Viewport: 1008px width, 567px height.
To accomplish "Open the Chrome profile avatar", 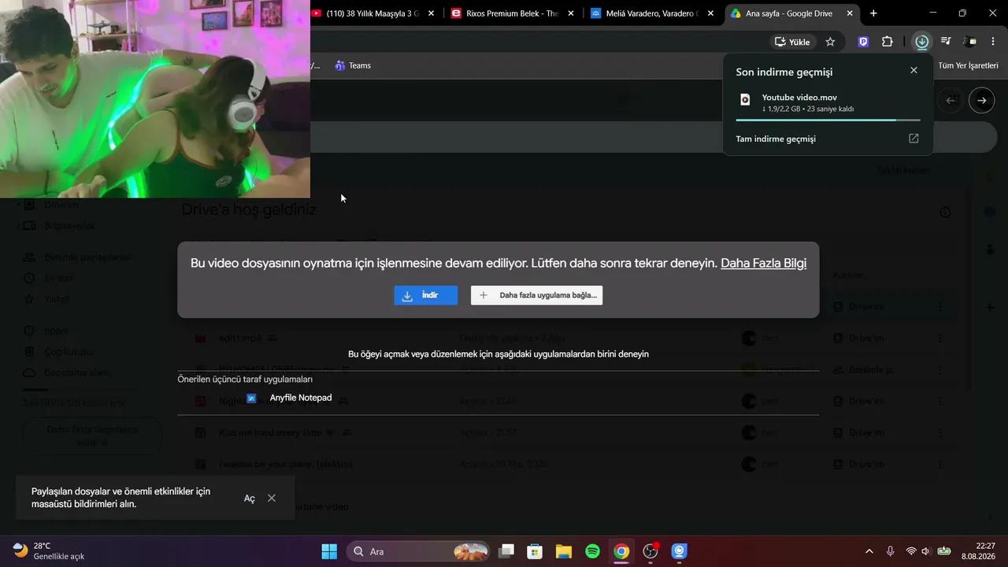I will point(971,42).
